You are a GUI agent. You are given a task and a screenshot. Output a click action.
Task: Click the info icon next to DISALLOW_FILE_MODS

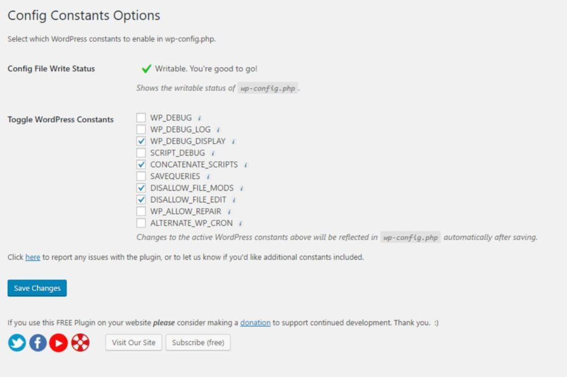pos(241,189)
